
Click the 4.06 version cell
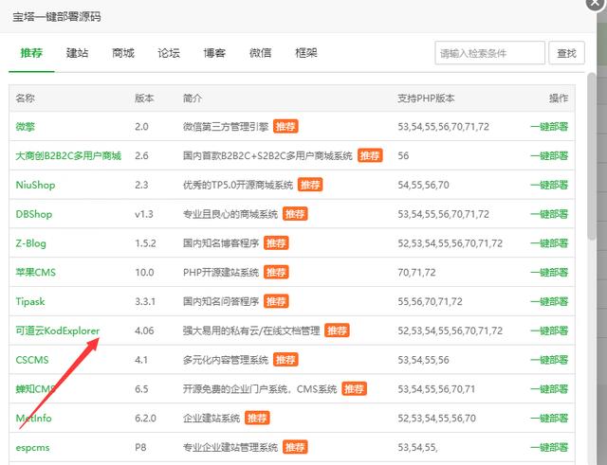click(x=144, y=331)
